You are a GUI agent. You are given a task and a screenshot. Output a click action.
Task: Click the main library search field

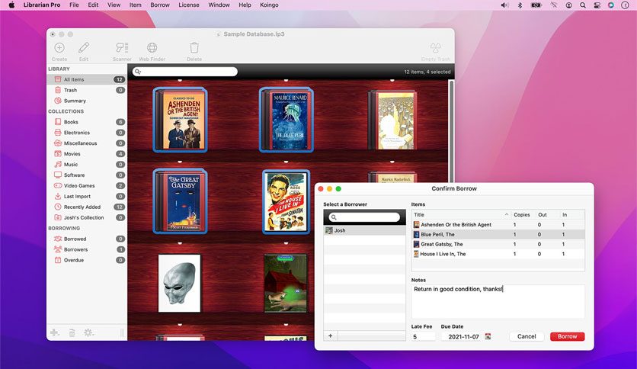pos(185,72)
